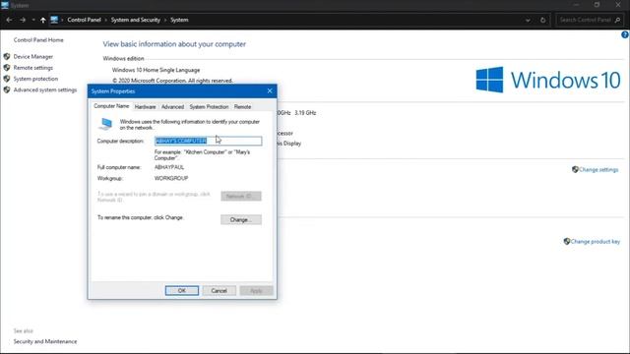Close the System Properties dialog
The width and height of the screenshot is (630, 354).
tap(270, 91)
